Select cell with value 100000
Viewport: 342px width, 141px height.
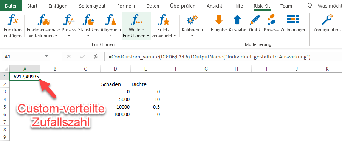pos(115,115)
